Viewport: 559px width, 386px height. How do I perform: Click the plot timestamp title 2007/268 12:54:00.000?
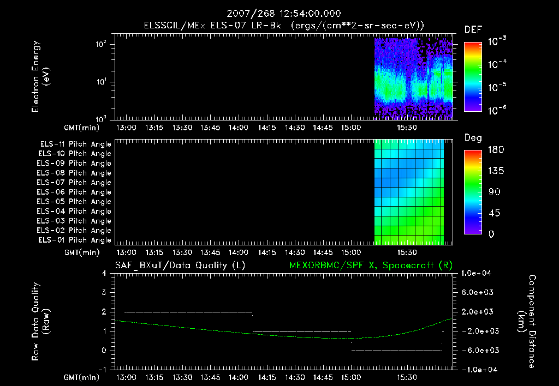pyautogui.click(x=284, y=14)
